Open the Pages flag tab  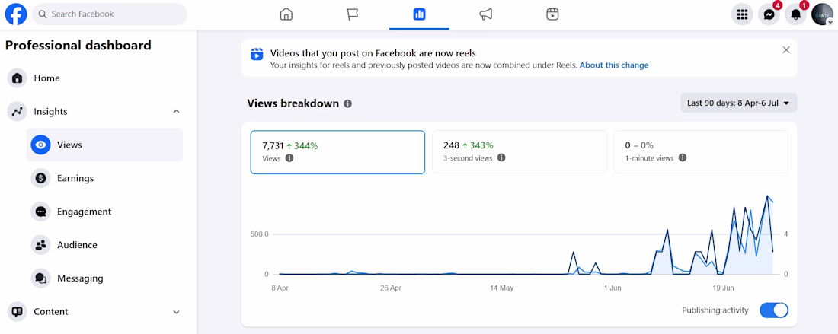353,14
